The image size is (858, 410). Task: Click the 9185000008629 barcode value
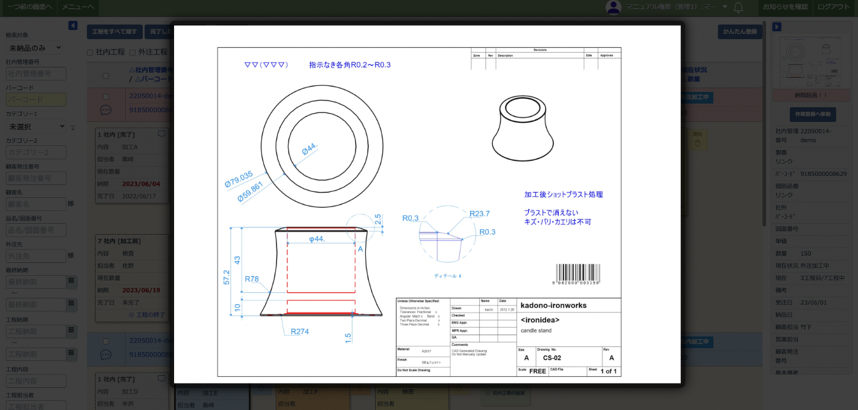click(824, 174)
